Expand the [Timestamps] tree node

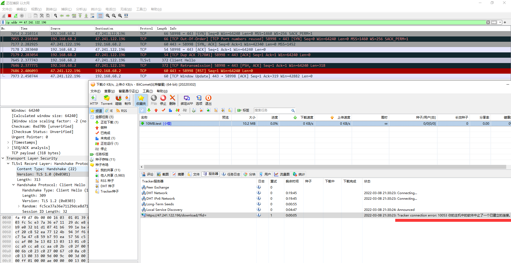(8, 143)
